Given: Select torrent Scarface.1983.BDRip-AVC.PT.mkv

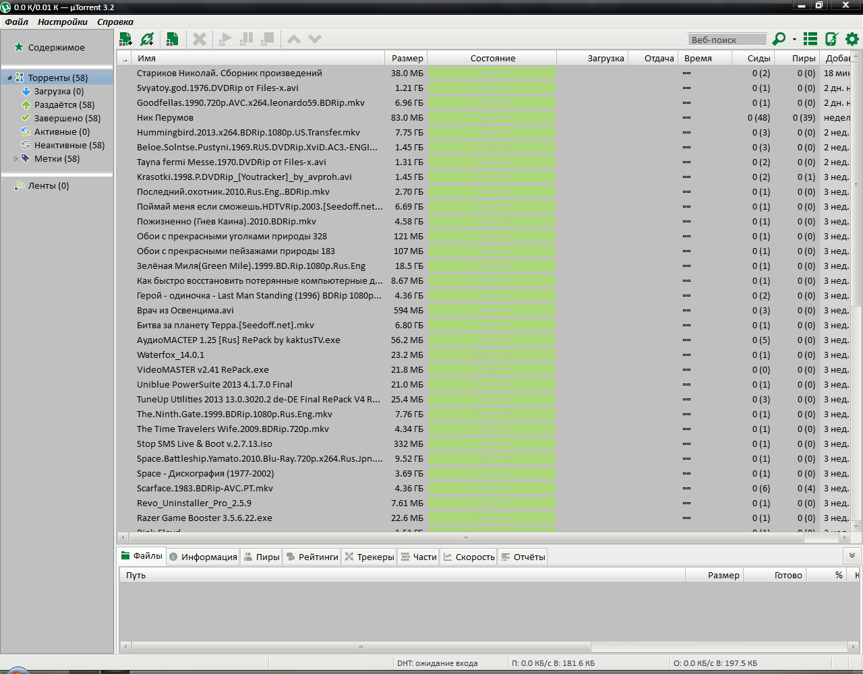Looking at the screenshot, I should (485, 488).
